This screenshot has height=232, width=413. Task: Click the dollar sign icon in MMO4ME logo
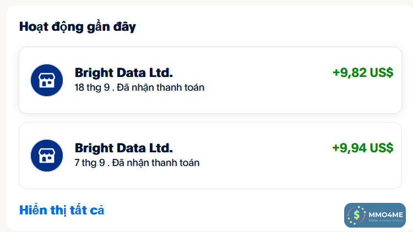pos(358,215)
